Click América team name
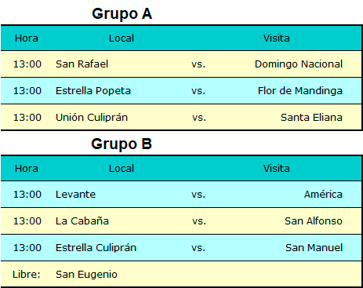Screen dimensions: 363x288 coord(323,194)
